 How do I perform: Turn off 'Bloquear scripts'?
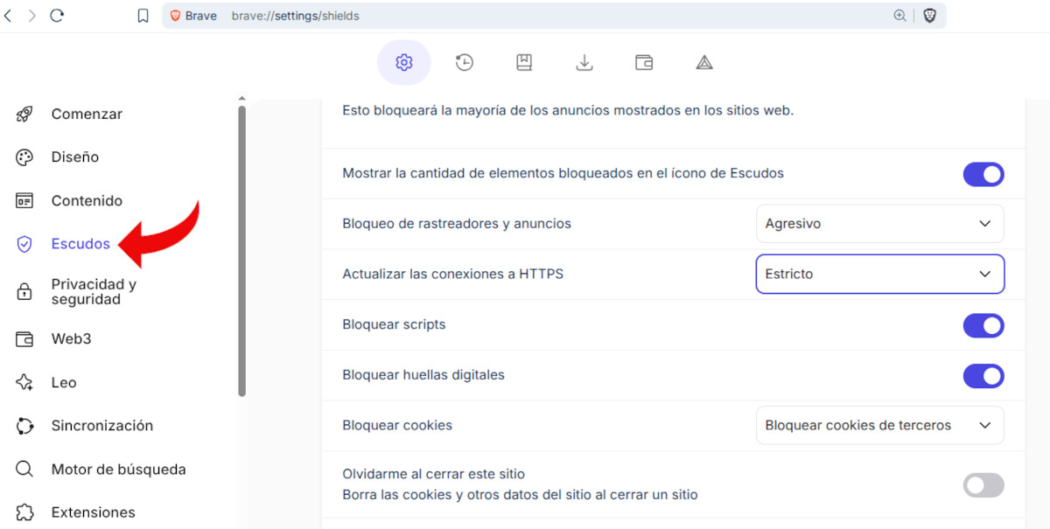click(983, 325)
